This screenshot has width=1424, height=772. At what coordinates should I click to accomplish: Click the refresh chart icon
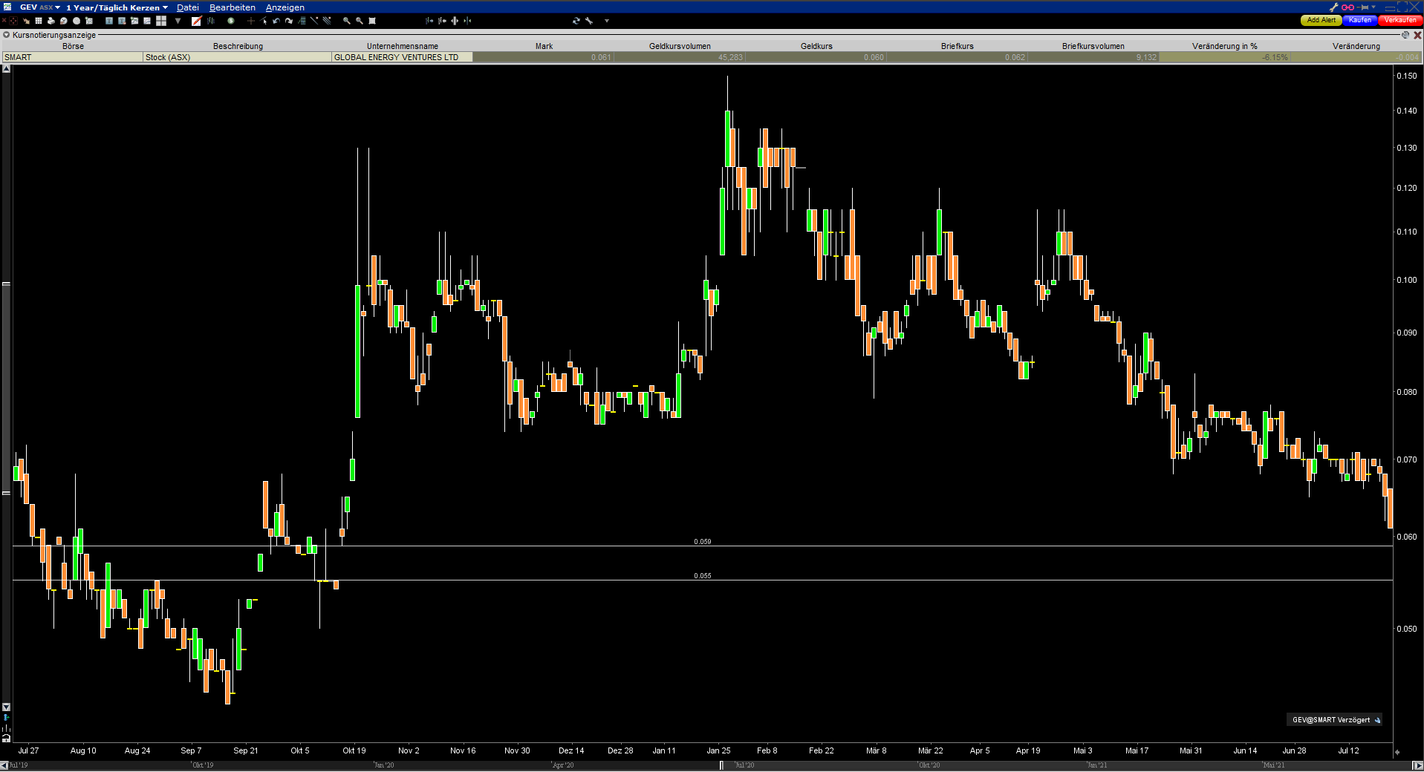pos(576,21)
